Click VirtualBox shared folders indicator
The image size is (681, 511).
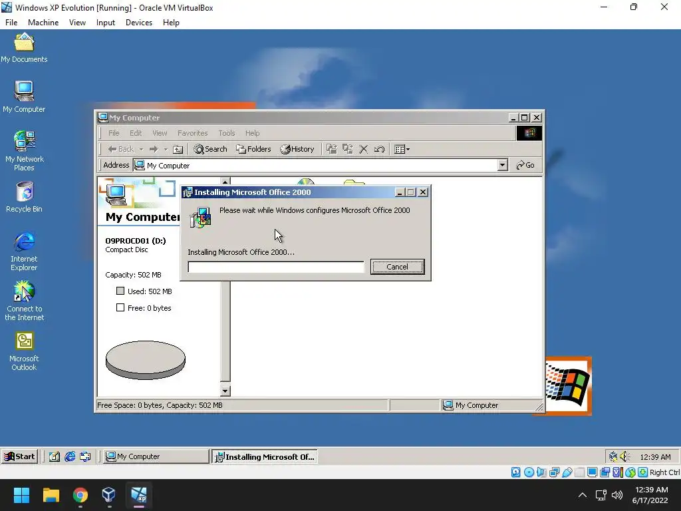coord(579,472)
